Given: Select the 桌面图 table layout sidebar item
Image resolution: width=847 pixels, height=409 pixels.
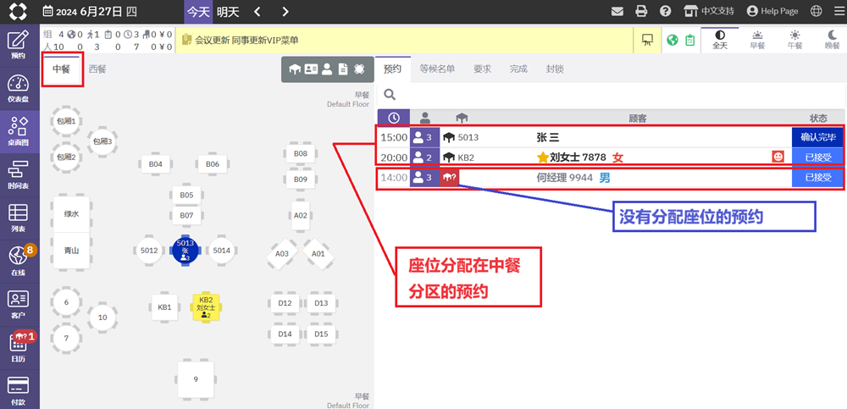Looking at the screenshot, I should coord(19,132).
